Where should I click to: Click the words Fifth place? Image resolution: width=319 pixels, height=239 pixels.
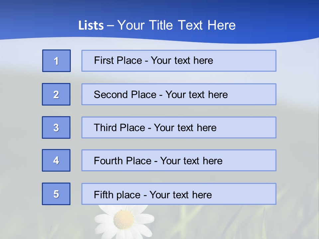coord(117,195)
